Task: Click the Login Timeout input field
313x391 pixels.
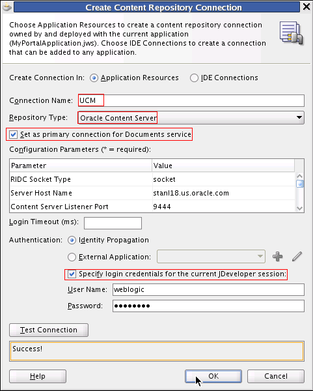Action: (x=113, y=223)
